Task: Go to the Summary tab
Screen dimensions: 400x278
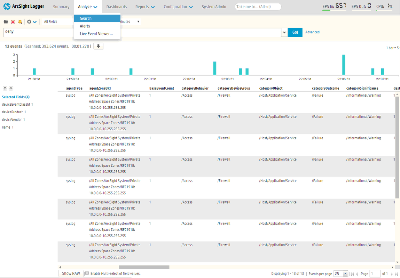Action: [x=61, y=7]
